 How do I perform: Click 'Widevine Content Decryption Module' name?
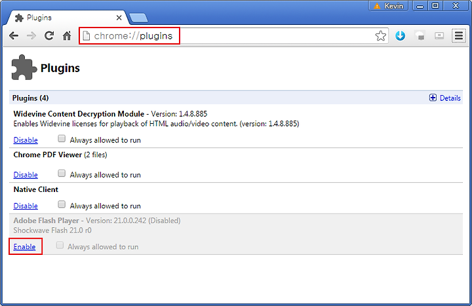coord(79,114)
